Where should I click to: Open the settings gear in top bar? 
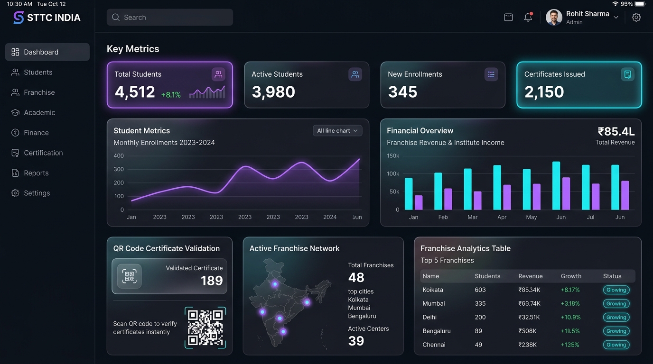(636, 17)
